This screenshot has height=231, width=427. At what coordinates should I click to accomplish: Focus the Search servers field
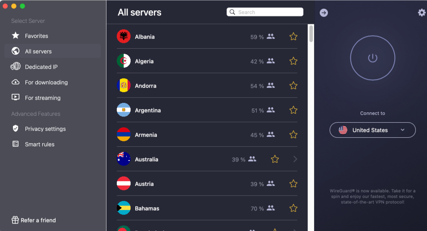(x=265, y=12)
